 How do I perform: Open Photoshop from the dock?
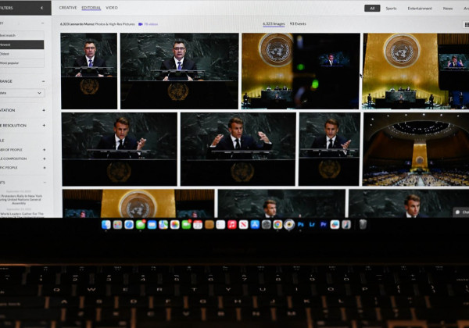[x=300, y=225]
